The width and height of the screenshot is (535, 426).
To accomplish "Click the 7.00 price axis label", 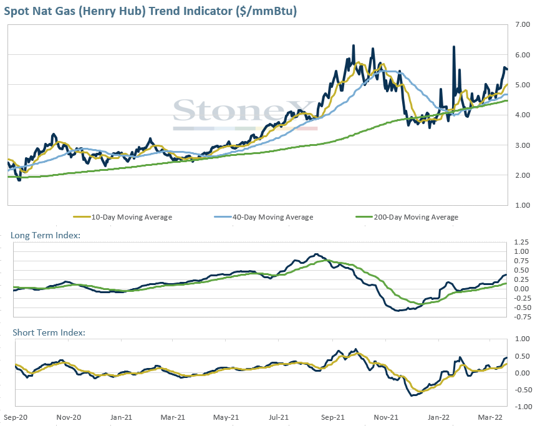I will tap(523, 24).
